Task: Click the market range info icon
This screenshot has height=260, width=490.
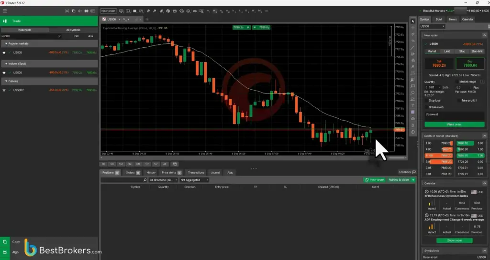Action: pos(482,82)
